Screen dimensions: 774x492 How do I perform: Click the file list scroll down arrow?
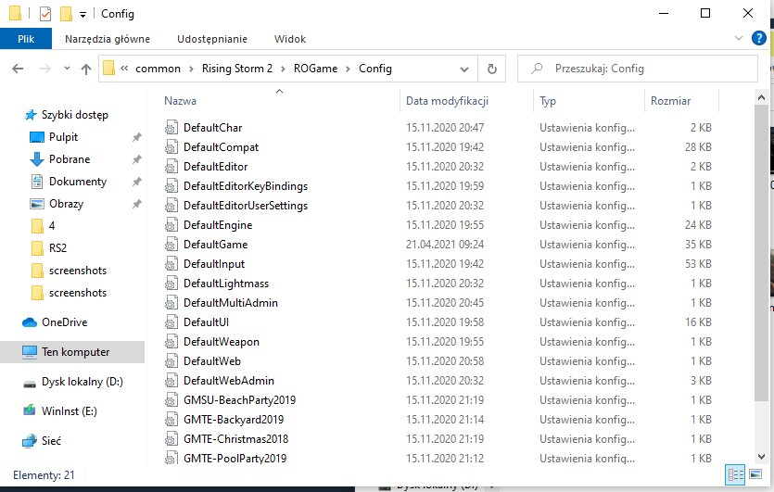pos(761,456)
